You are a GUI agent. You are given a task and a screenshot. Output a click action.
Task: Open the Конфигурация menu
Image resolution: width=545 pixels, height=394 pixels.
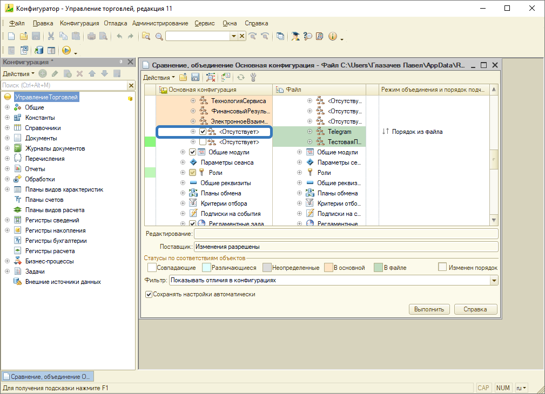pyautogui.click(x=79, y=23)
